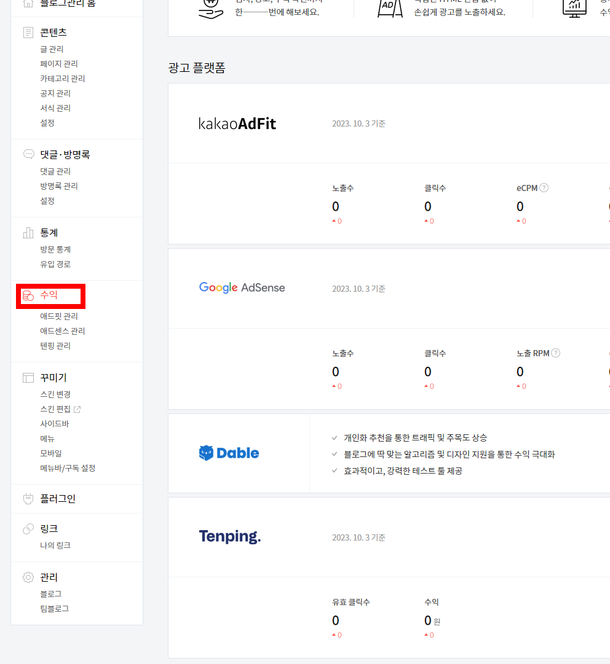Go to 애드센스 관리
Viewport: 610px width, 664px height.
pos(62,331)
